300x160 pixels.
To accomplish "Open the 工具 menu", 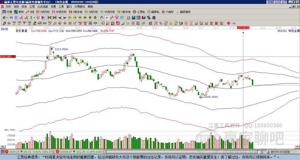I will click(61, 7).
